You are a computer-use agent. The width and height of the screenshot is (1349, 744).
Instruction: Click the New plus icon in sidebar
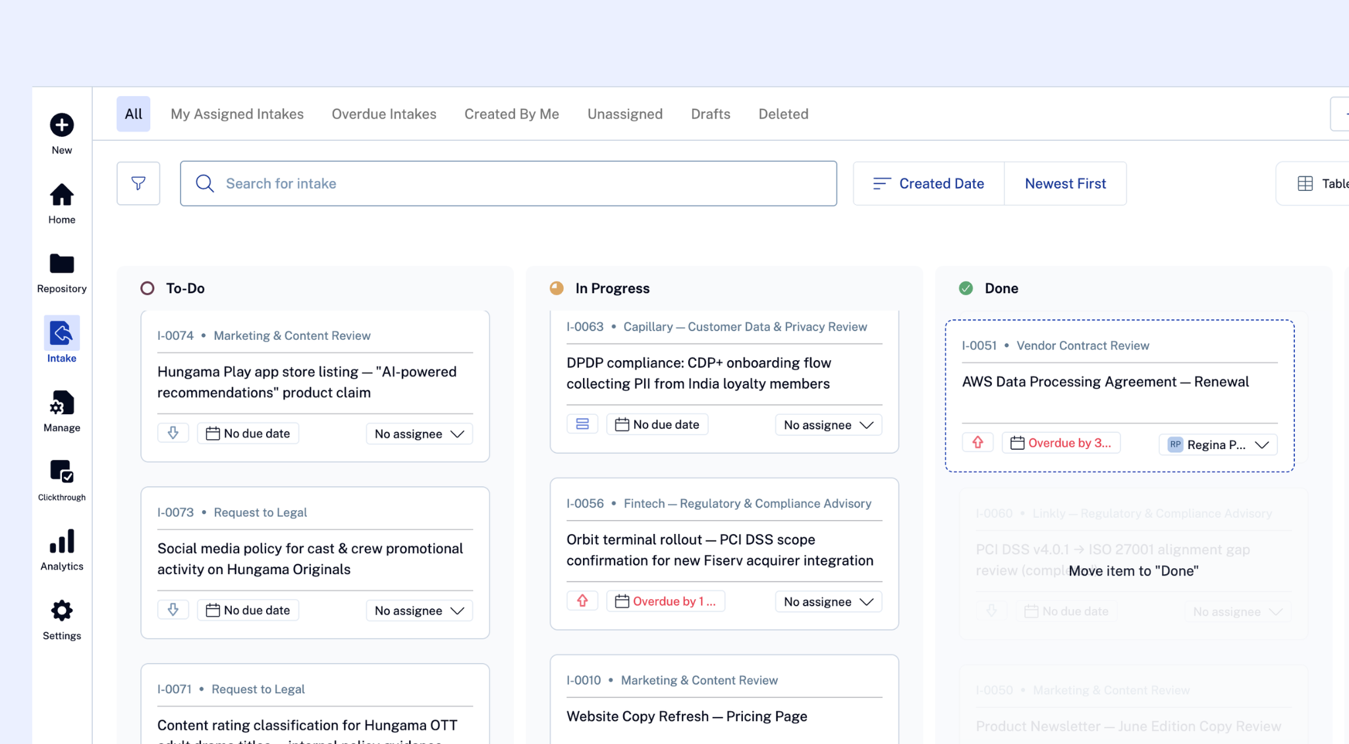[62, 125]
